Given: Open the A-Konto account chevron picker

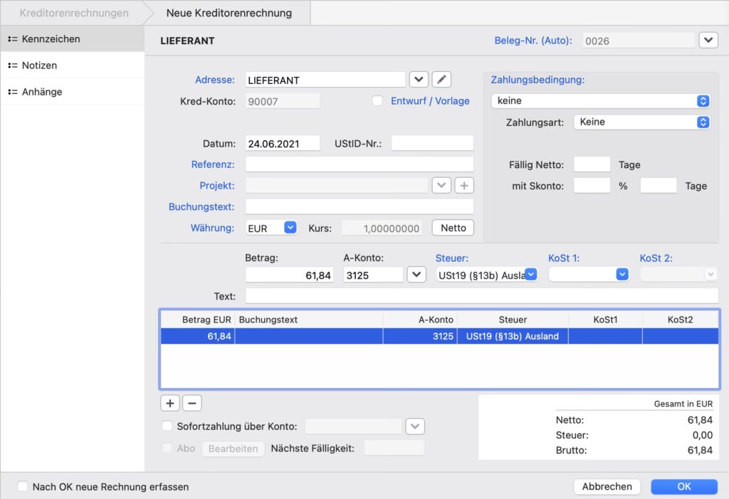Looking at the screenshot, I should click(x=416, y=275).
